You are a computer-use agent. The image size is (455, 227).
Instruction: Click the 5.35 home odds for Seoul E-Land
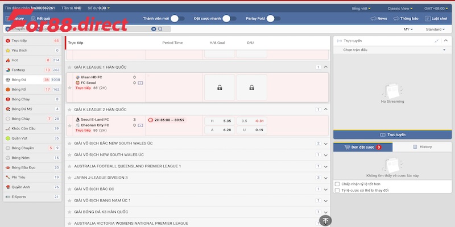coord(220,121)
